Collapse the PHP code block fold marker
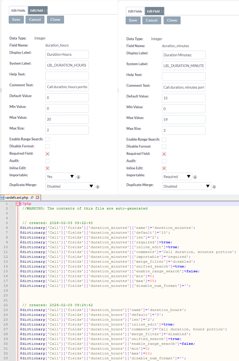This screenshot has height=361, width=239. coord(18,204)
